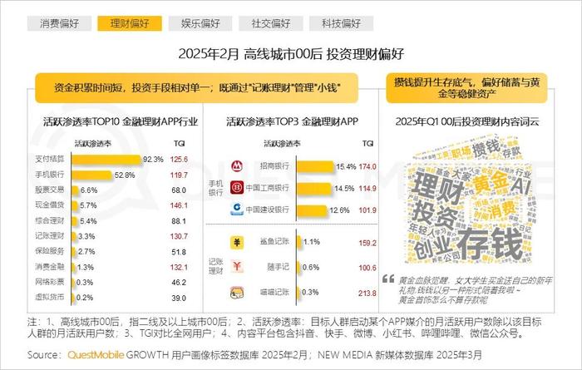
Task: Click the yellow banner starting with 资金积累时间短
Action: click(x=197, y=87)
